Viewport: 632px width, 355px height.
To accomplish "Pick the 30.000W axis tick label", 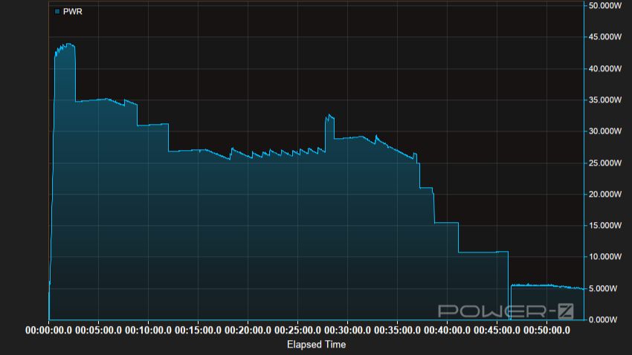I will (x=604, y=131).
